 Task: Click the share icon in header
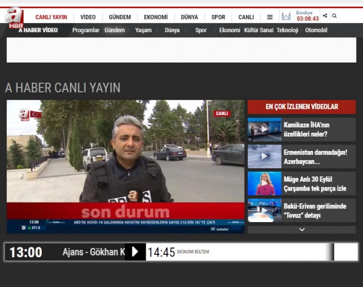(325, 15)
